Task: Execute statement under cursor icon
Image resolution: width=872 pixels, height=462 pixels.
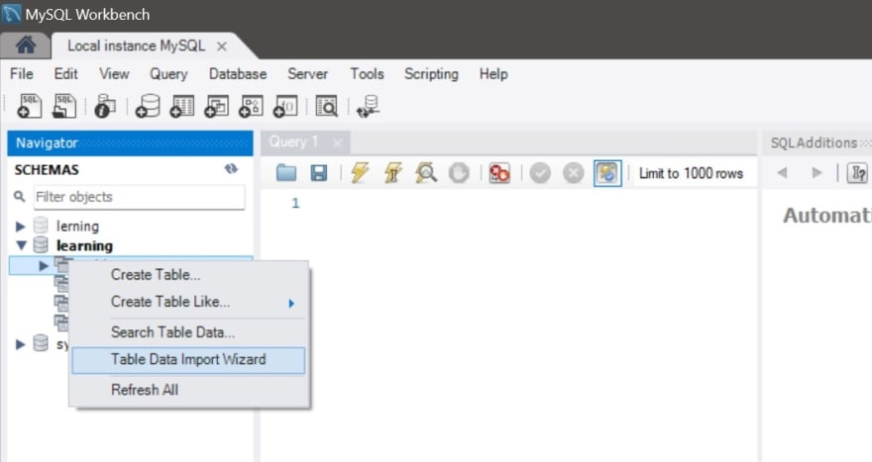Action: point(392,173)
